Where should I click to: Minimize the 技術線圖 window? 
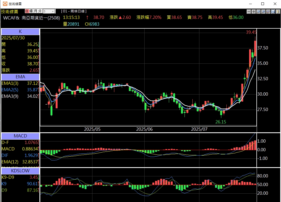click(x=250, y=4)
